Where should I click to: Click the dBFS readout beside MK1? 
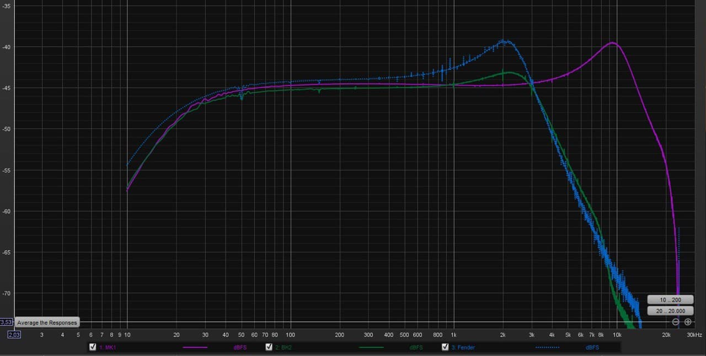coord(240,348)
